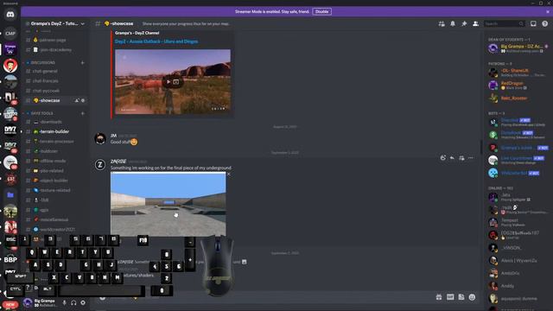Open Discord home direct messages icon
This screenshot has height=311, width=553.
coord(10,15)
